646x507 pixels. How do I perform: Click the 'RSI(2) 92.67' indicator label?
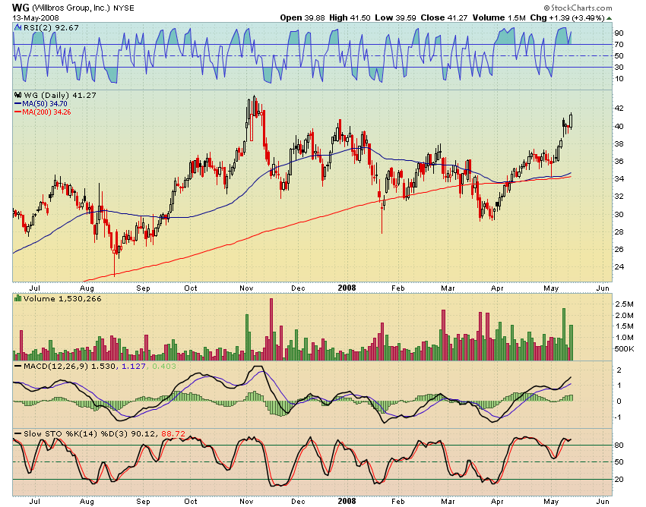(51, 27)
